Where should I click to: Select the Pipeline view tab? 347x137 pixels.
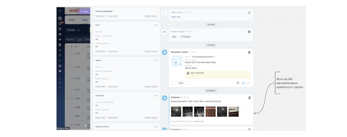(x=70, y=39)
